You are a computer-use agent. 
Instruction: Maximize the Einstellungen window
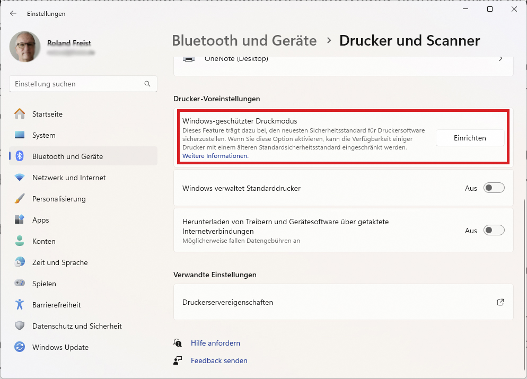click(490, 9)
